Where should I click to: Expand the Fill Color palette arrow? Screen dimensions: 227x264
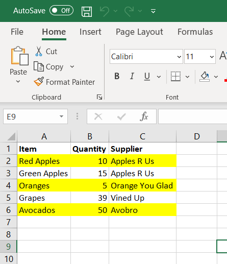[216, 77]
